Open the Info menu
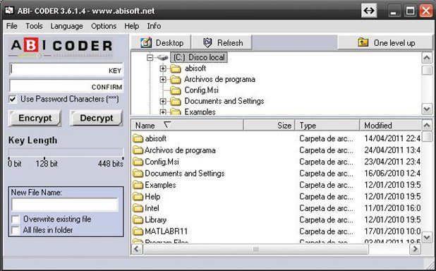Screen dimensions: 436x271 click(154, 26)
